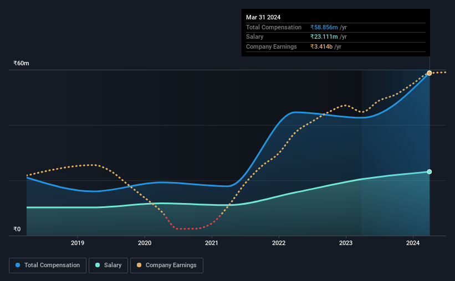Click the ₹23.111m salary value
Image resolution: width=455 pixels, height=281 pixels.
(x=324, y=37)
